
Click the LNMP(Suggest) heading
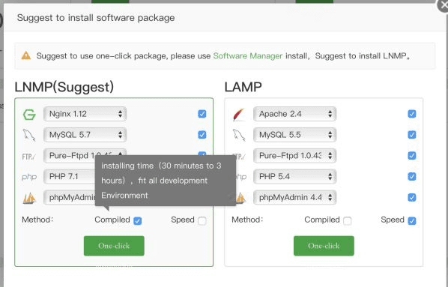point(64,87)
